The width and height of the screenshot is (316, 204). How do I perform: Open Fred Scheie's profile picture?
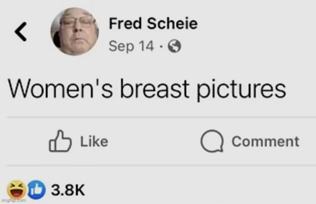click(75, 31)
